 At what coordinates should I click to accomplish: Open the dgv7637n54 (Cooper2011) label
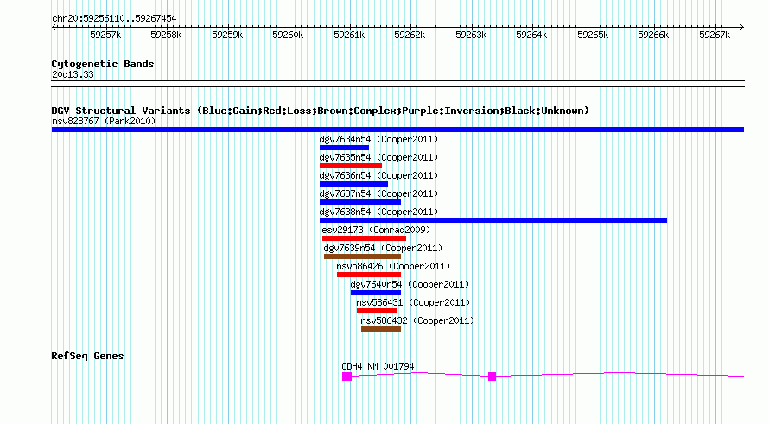378,193
